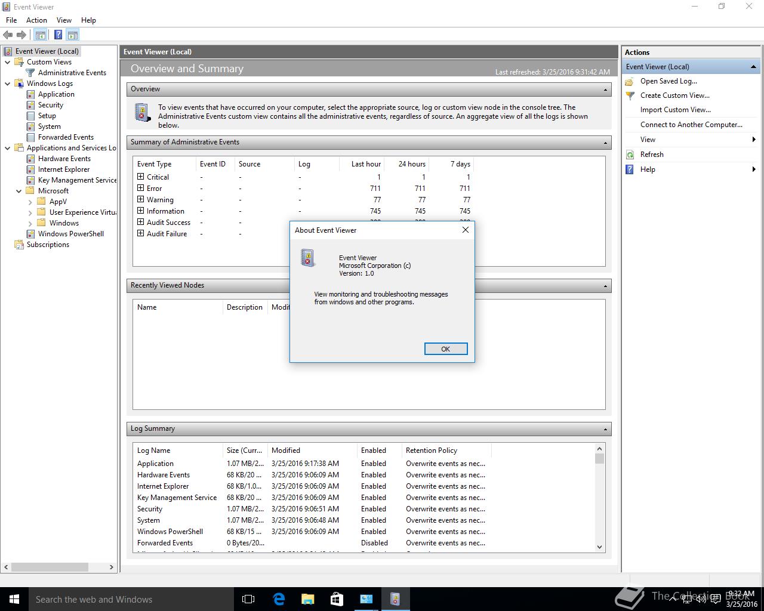
Task: Select the Application log in the tree
Action: pos(56,94)
